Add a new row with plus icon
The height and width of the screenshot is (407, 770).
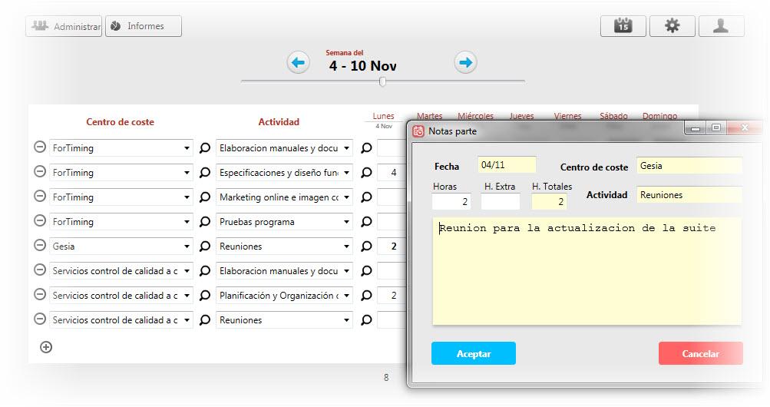coord(46,347)
